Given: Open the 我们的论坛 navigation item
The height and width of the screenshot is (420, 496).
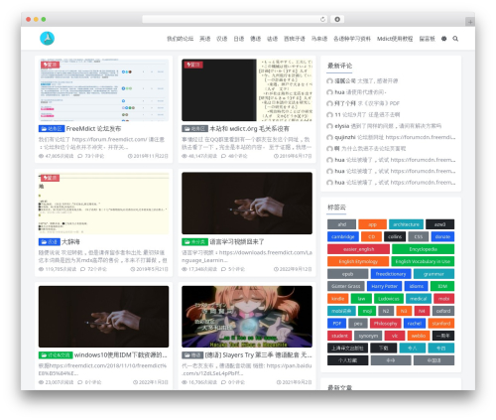Looking at the screenshot, I should [x=180, y=39].
